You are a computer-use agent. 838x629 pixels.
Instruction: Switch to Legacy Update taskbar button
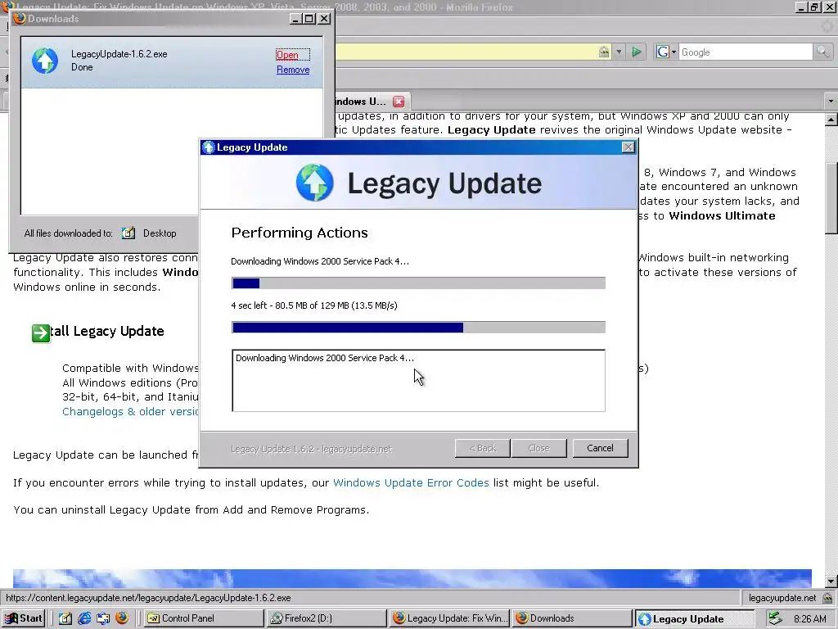tap(694, 619)
